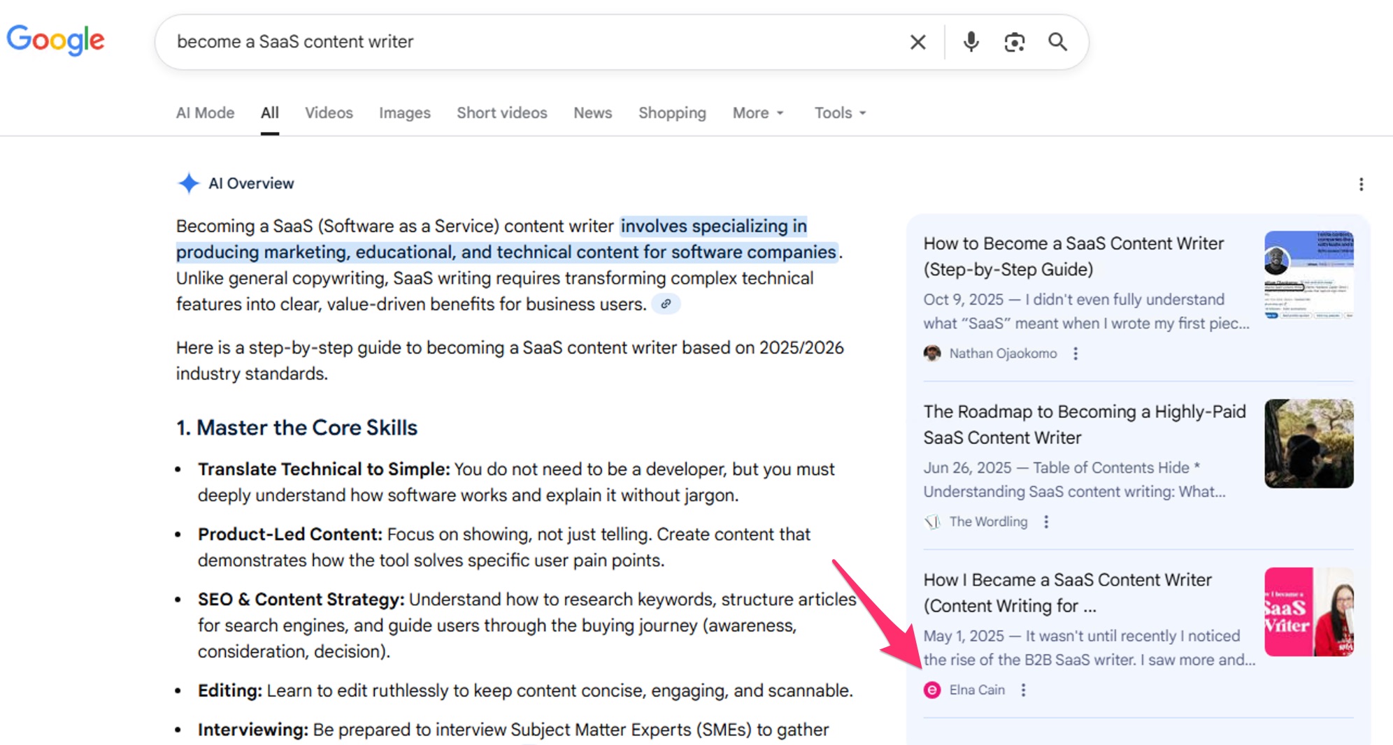Open more options for Nathan Ojaokomo result

tap(1076, 354)
